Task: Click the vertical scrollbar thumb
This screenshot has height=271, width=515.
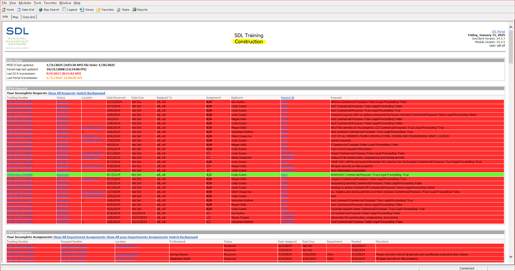Action: pos(511,47)
